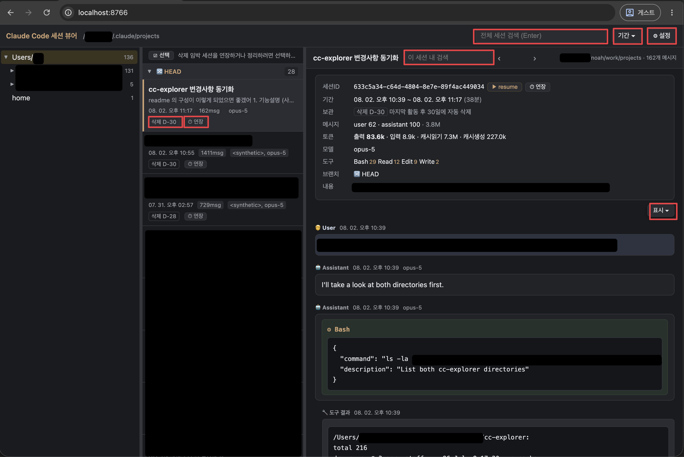
Task: Reload the localhost page
Action: (x=47, y=13)
